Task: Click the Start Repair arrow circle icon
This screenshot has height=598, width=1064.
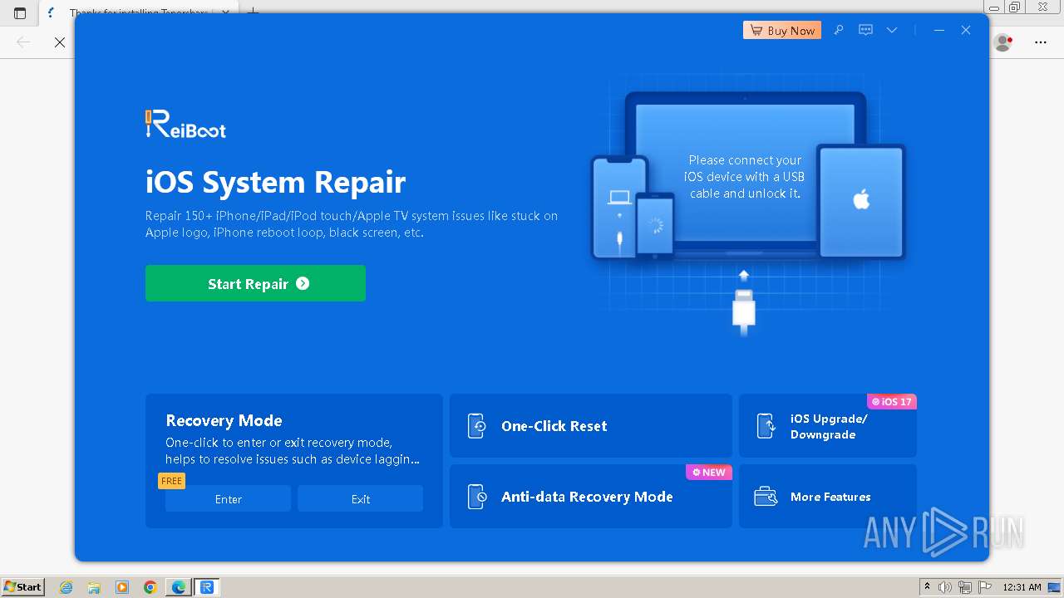Action: pos(303,283)
